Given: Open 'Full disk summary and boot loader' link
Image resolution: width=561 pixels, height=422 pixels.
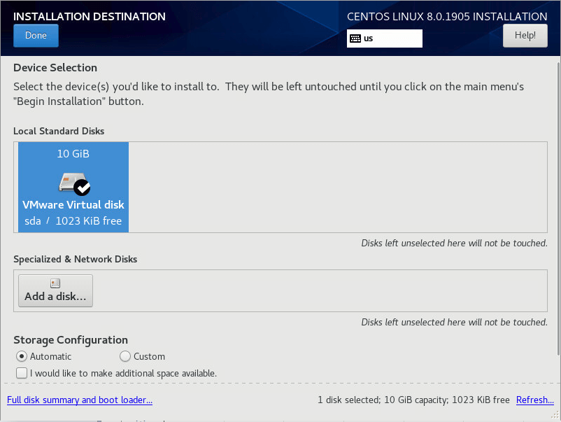Looking at the screenshot, I should coord(80,400).
